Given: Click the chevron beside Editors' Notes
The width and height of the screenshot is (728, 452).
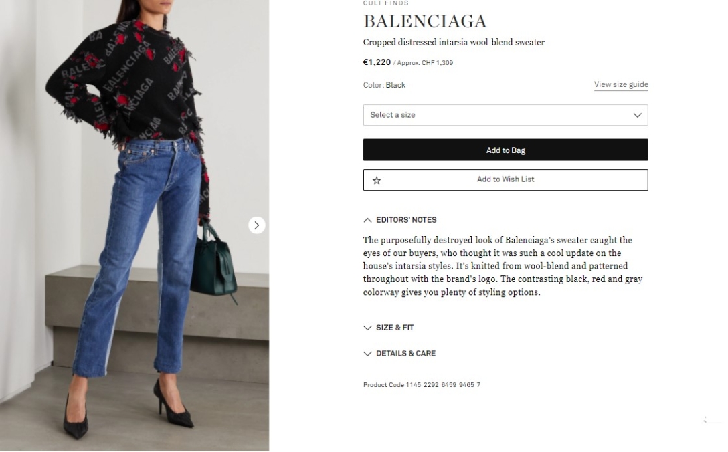Looking at the screenshot, I should pos(367,220).
